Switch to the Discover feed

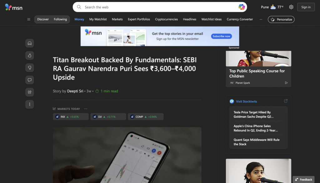(x=43, y=19)
